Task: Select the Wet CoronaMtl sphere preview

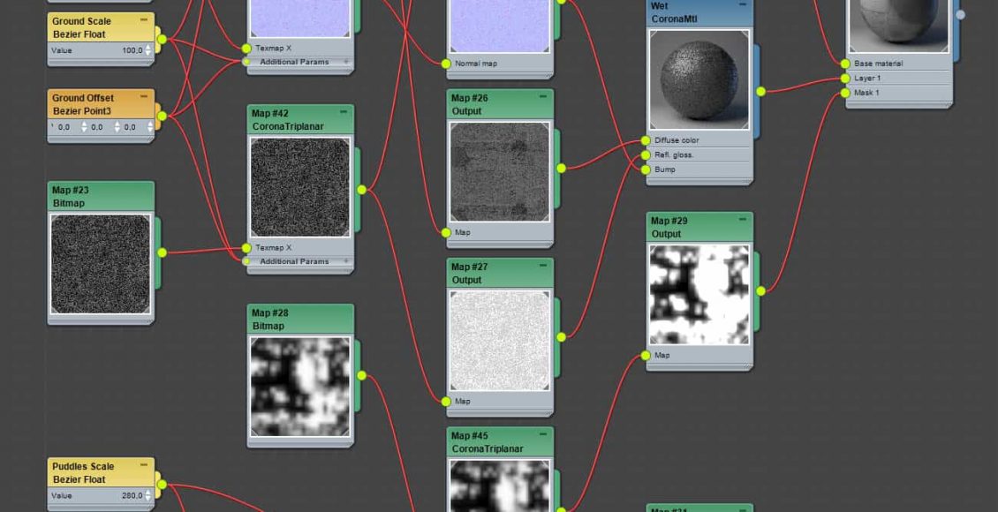Action: click(x=699, y=80)
